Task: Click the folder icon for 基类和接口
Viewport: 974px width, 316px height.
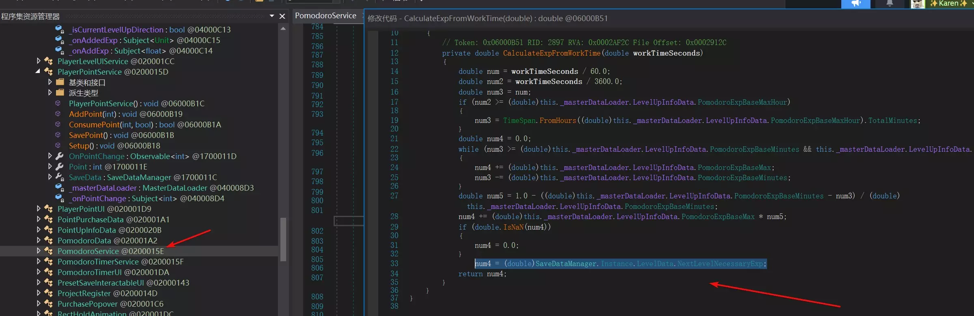Action: tap(60, 82)
